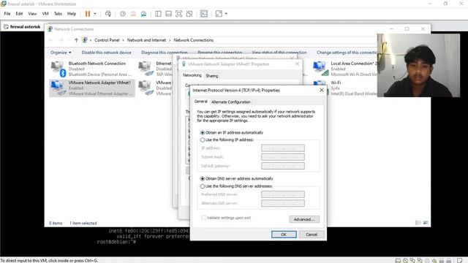
Task: Click the message log status bar icon
Action: [x=460, y=261]
